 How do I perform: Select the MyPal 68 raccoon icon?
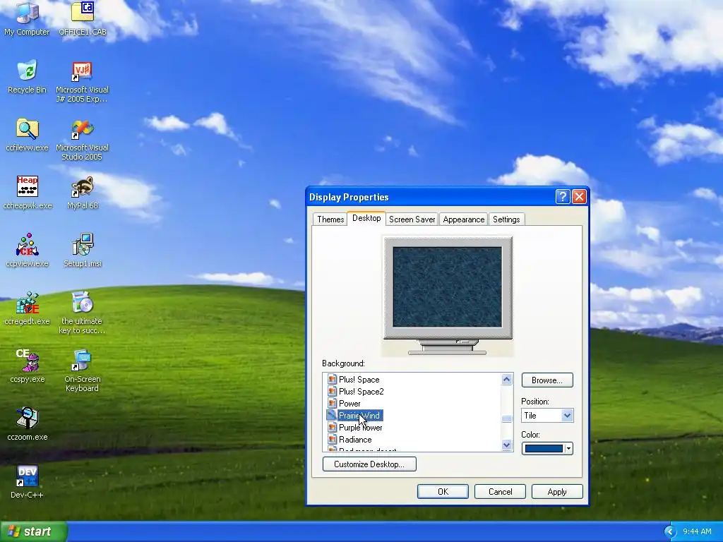tap(83, 193)
